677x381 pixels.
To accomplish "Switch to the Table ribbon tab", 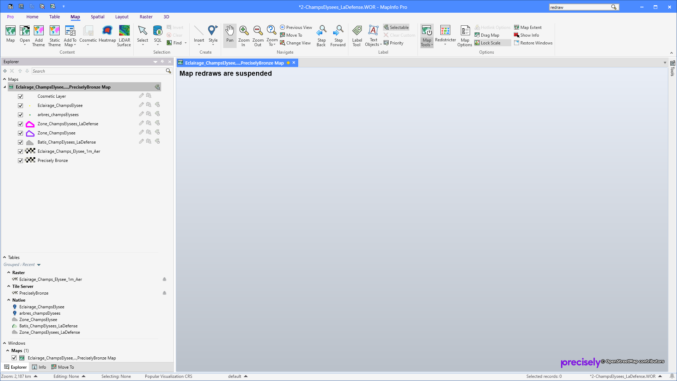I will click(x=55, y=17).
